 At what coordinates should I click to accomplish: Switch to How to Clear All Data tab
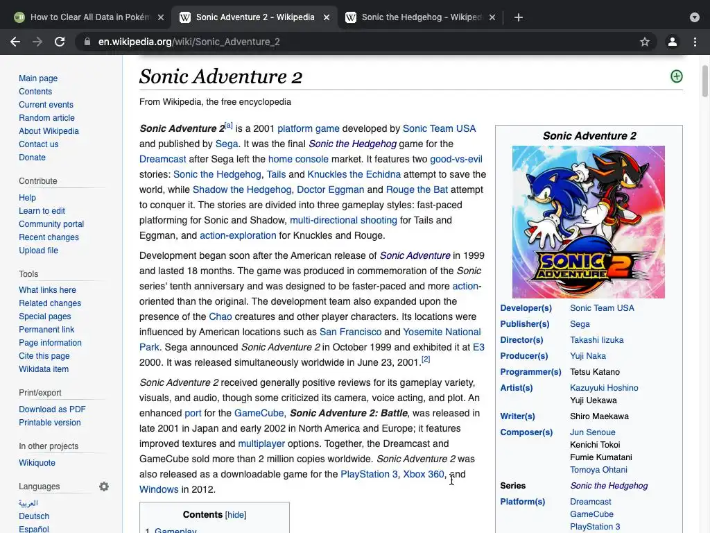(x=89, y=17)
